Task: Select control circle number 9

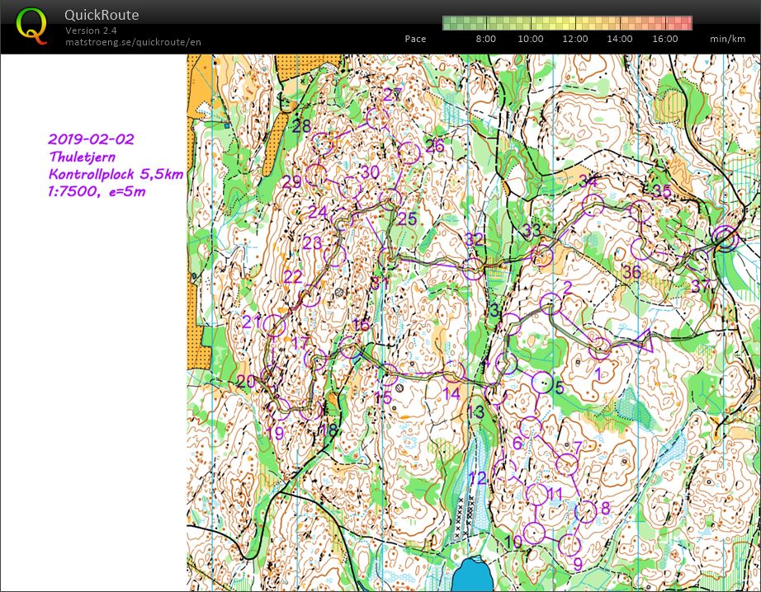Action: pyautogui.click(x=570, y=544)
